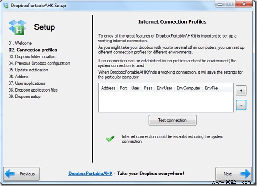Open the DropboxPortableAHK hyperlink
The image size is (257, 186).
pos(90,174)
